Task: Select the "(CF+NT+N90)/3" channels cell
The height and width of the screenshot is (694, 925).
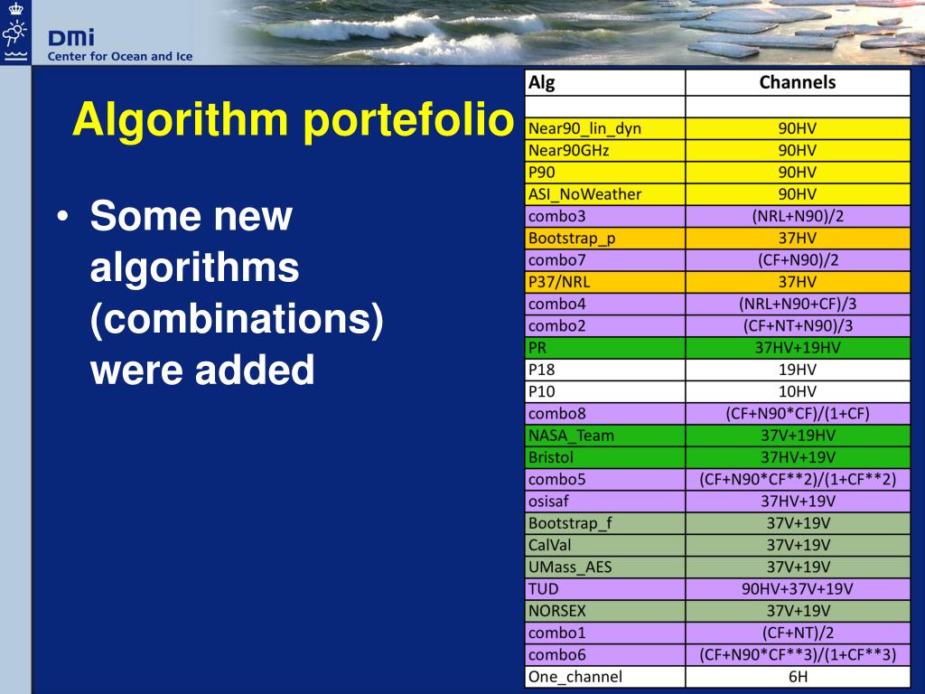Action: [x=798, y=325]
